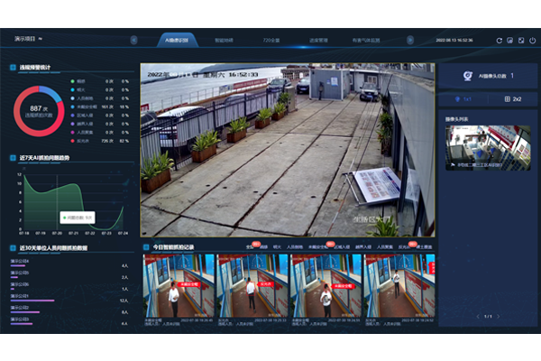Toggle 区域入侵 legend item
This screenshot has height=361, width=541.
[99, 116]
